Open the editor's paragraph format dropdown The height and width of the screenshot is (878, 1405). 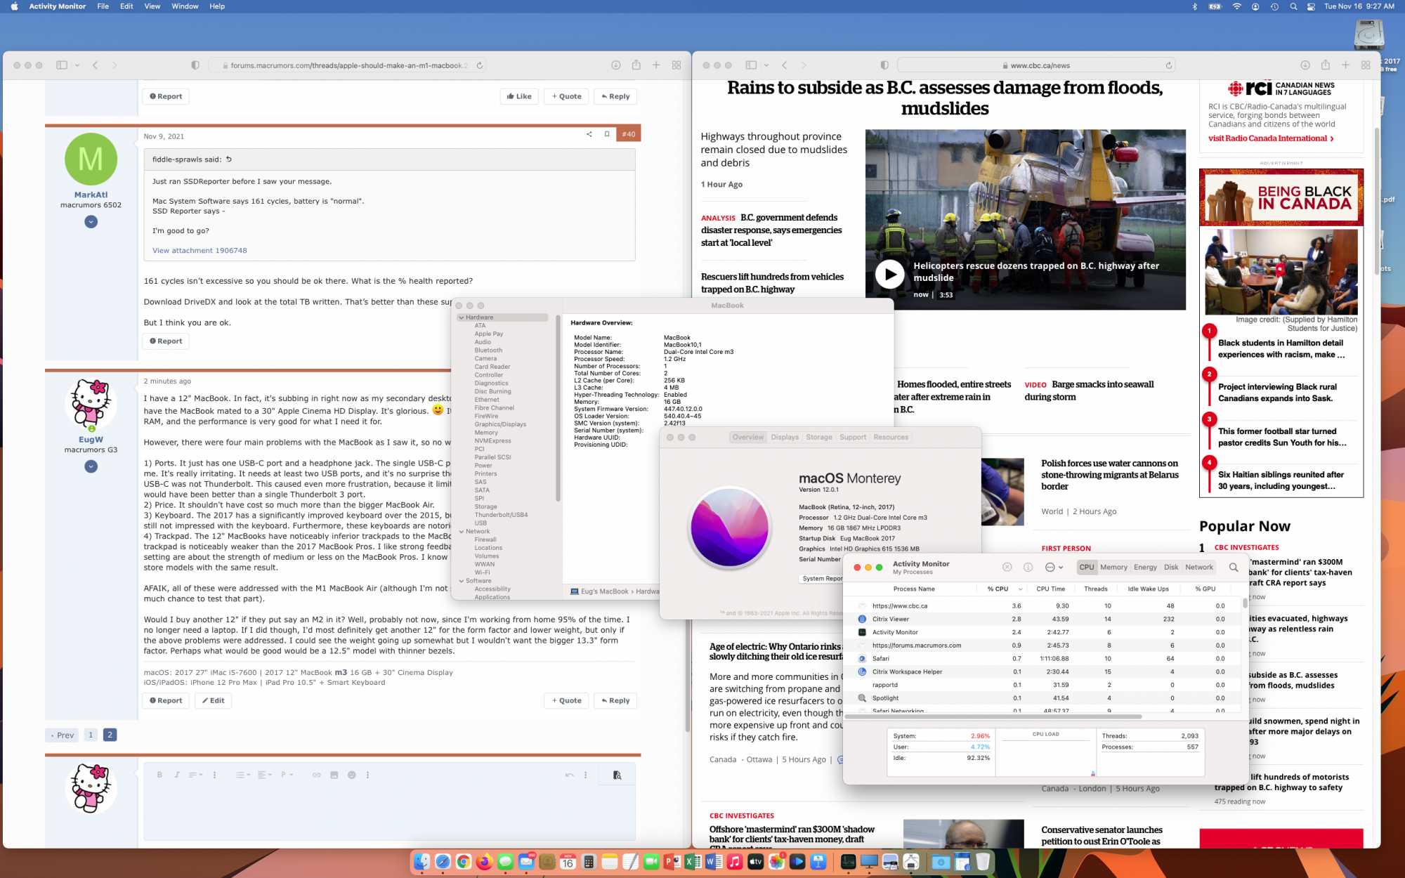coord(287,775)
